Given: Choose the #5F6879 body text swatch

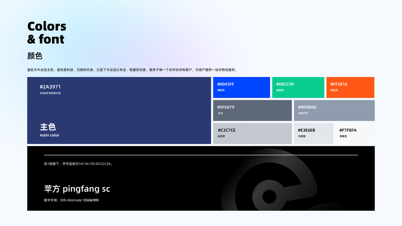Looking at the screenshot, I should pos(252,110).
